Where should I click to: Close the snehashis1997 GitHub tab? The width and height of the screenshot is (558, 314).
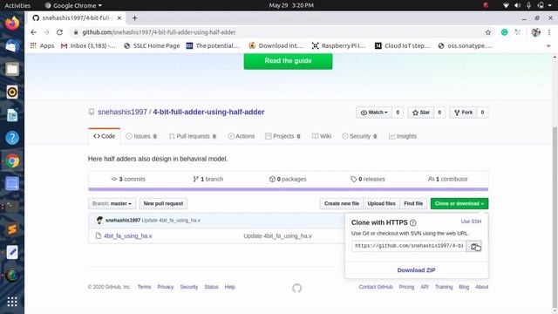(x=119, y=17)
